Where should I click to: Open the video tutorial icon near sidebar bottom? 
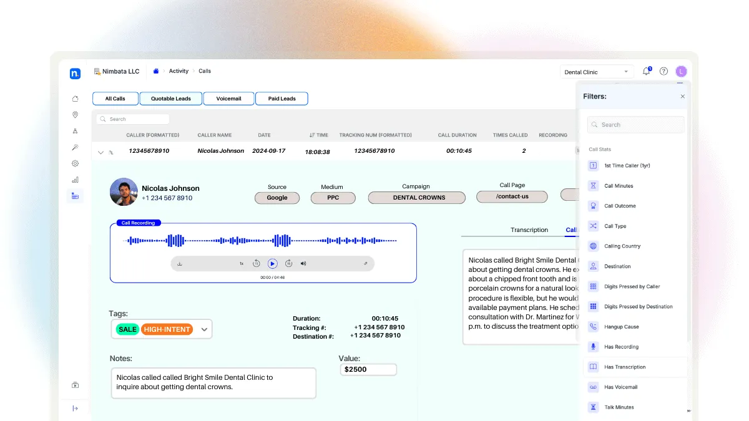pyautogui.click(x=75, y=385)
